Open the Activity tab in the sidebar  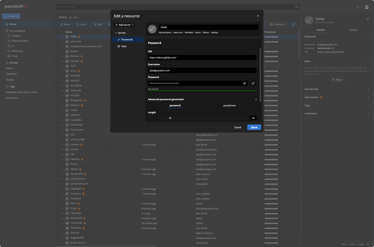(x=353, y=30)
